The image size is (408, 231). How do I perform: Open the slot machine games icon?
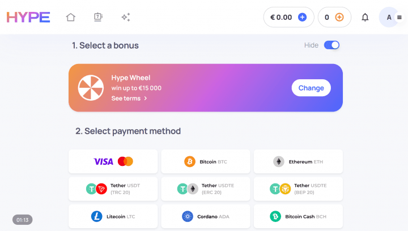(98, 18)
